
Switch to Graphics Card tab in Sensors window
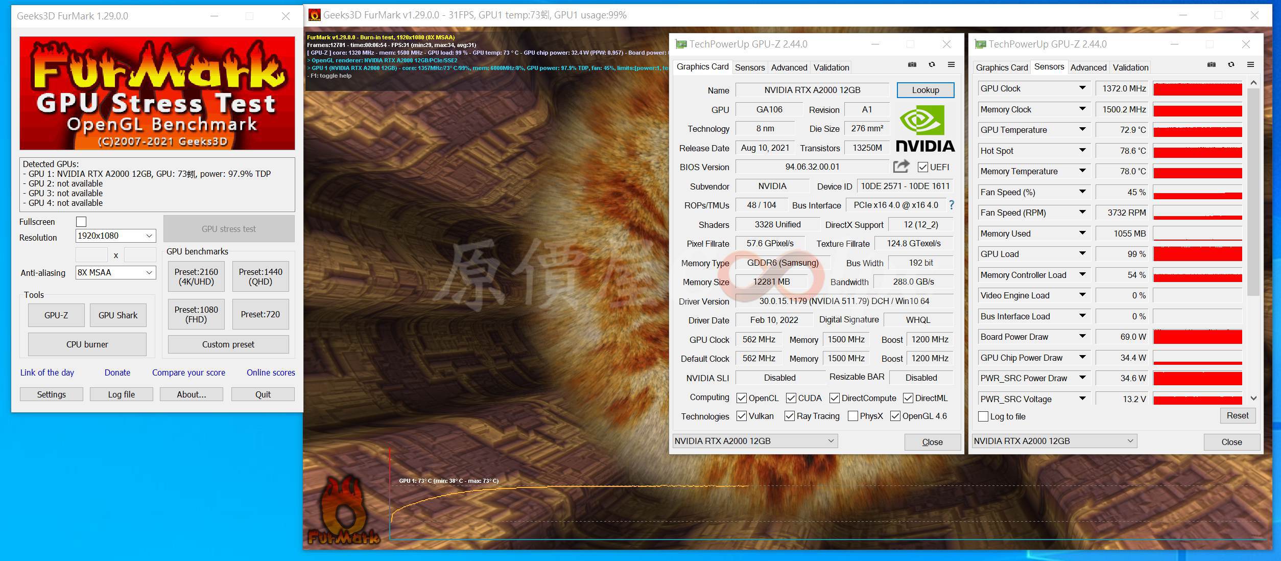[1002, 67]
